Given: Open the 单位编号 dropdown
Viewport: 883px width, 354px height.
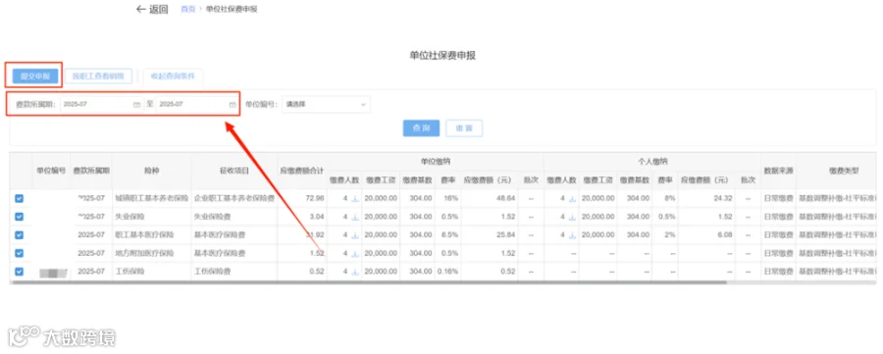Looking at the screenshot, I should pos(326,105).
